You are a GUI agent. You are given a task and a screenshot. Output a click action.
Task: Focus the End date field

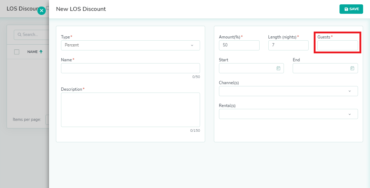325,68
